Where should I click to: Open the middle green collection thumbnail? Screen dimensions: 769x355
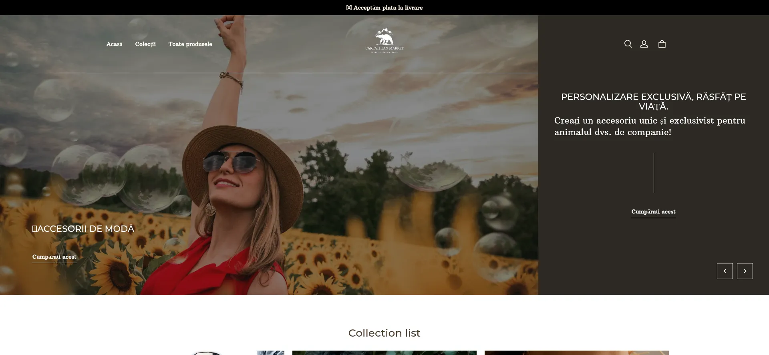pos(384,353)
